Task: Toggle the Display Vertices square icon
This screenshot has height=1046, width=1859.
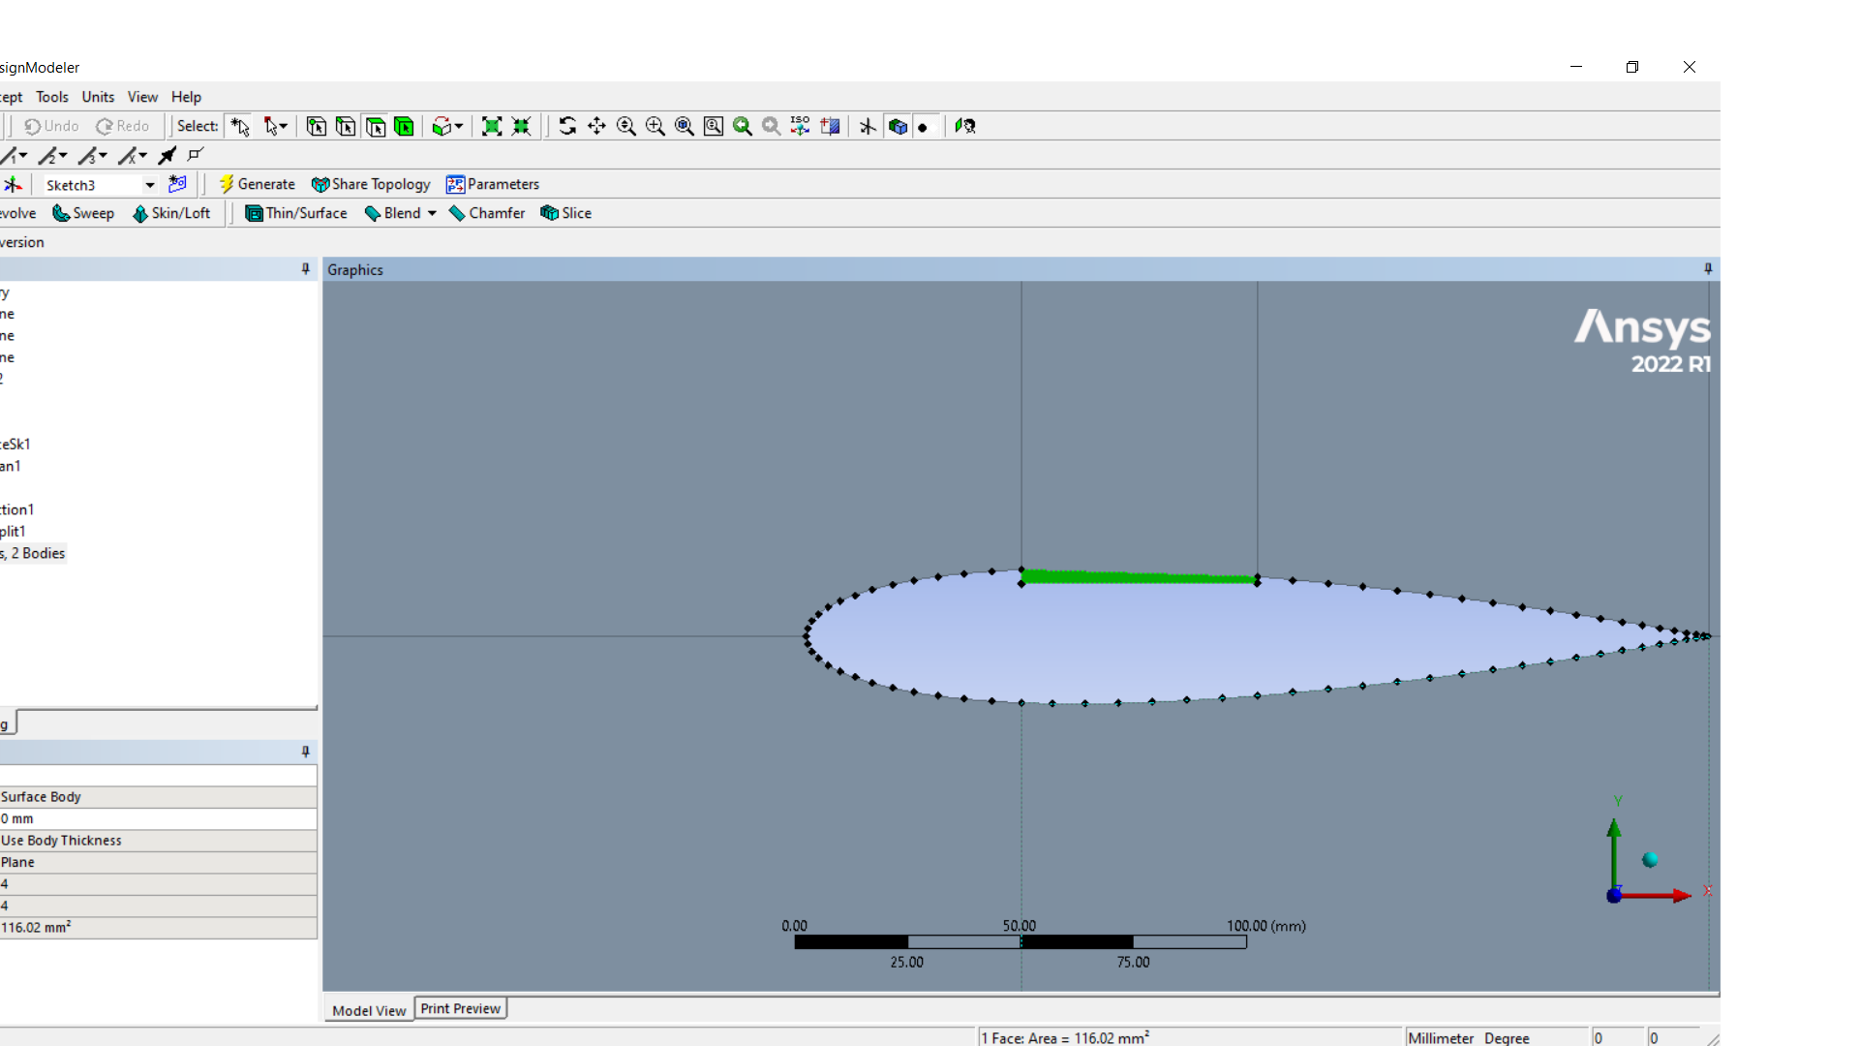Action: click(x=197, y=155)
